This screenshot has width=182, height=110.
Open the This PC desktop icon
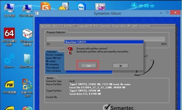click(9, 10)
